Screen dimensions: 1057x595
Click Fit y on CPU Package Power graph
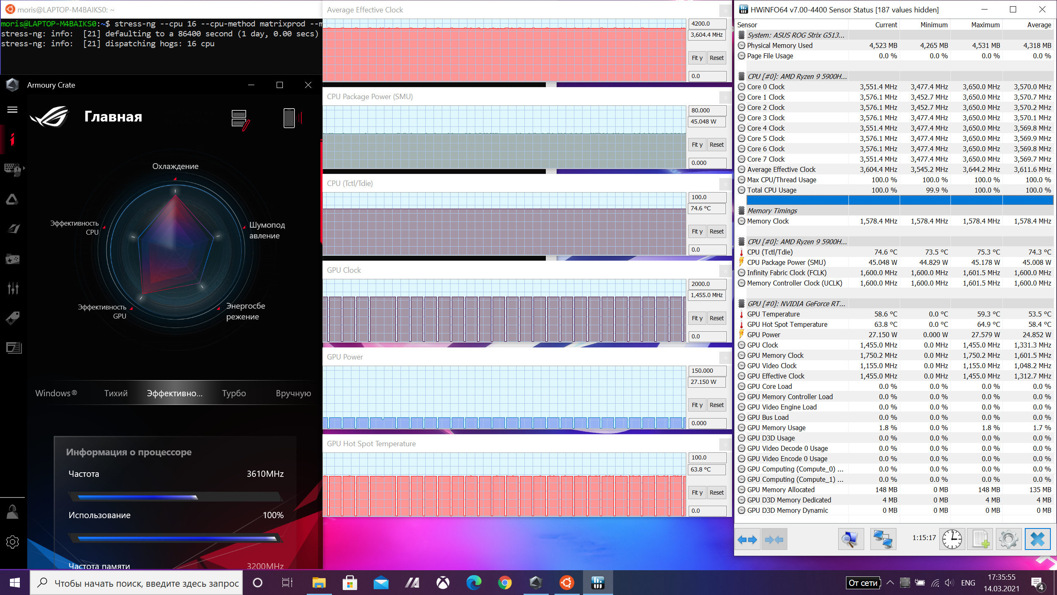[x=697, y=145]
